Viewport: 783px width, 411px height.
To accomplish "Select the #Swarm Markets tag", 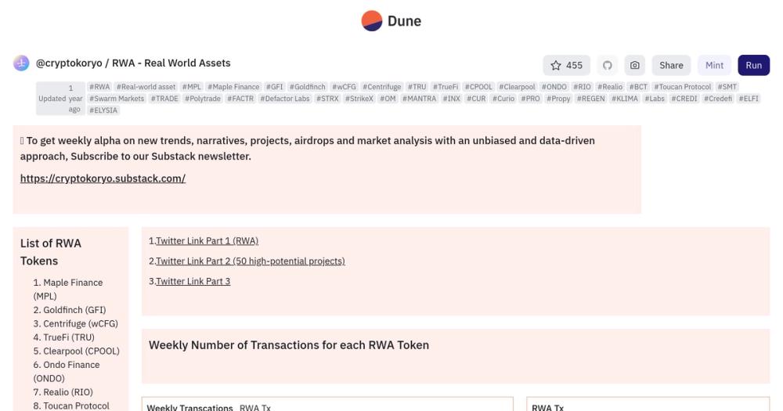I will coord(117,99).
